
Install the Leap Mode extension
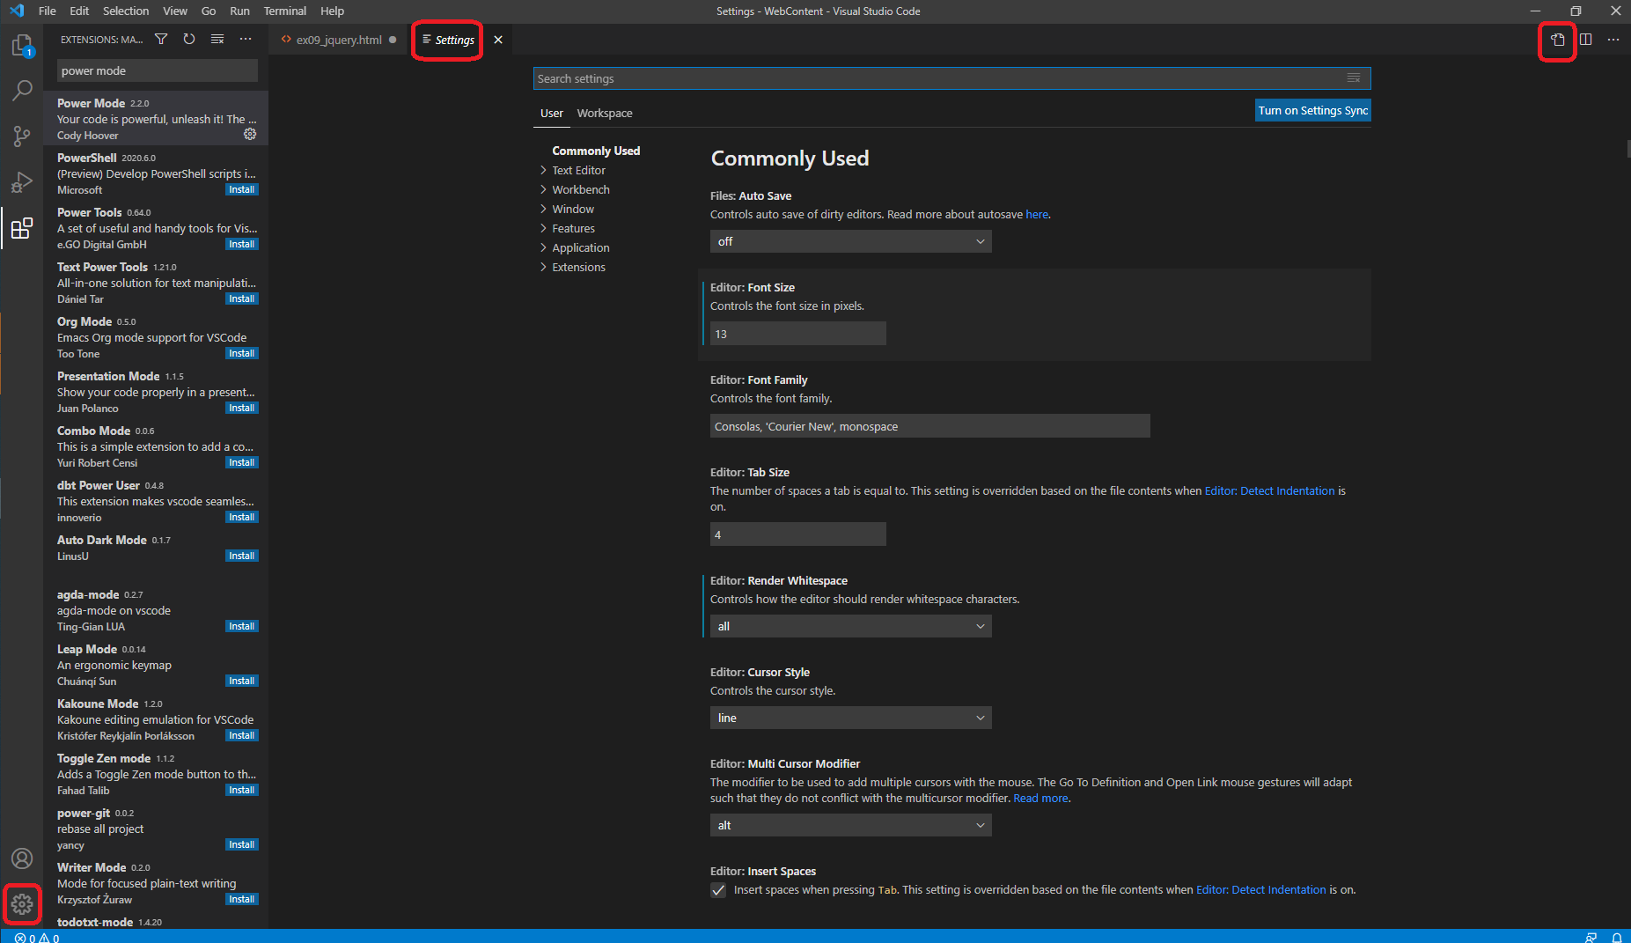(x=241, y=681)
